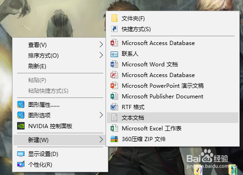Expand the 排序方式(O) submenu arrow
The image size is (243, 175).
point(101,55)
